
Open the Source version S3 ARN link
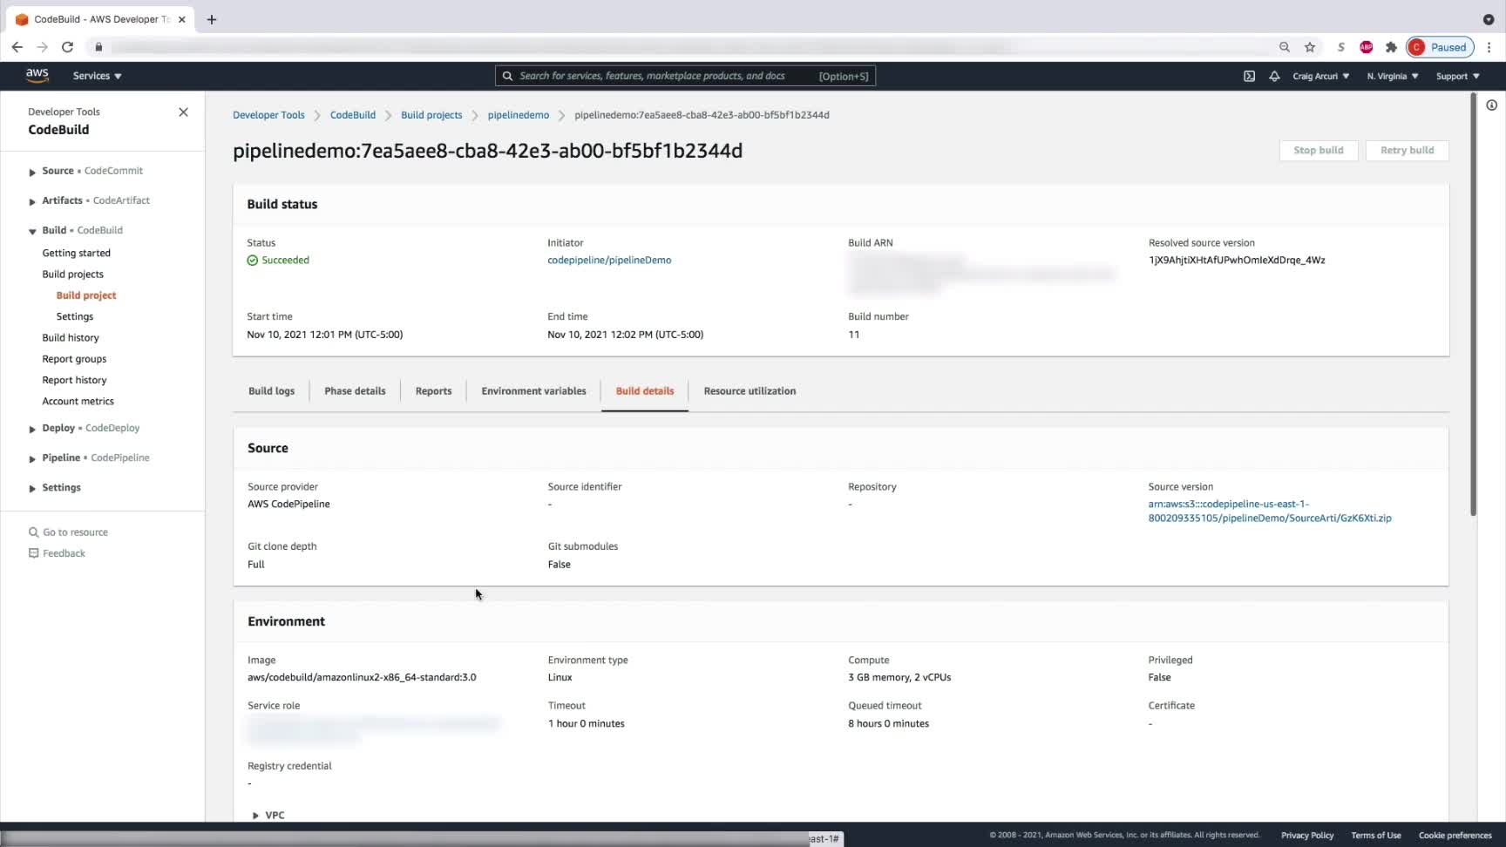click(1270, 511)
